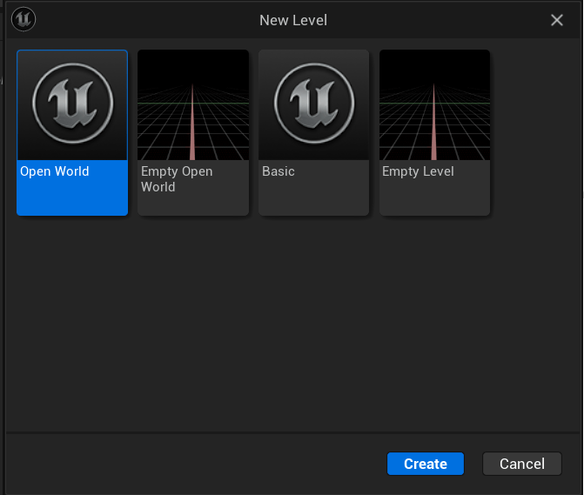Screen dimensions: 584x495
Task: Click the Unreal logo on Basic tile
Action: (x=314, y=104)
